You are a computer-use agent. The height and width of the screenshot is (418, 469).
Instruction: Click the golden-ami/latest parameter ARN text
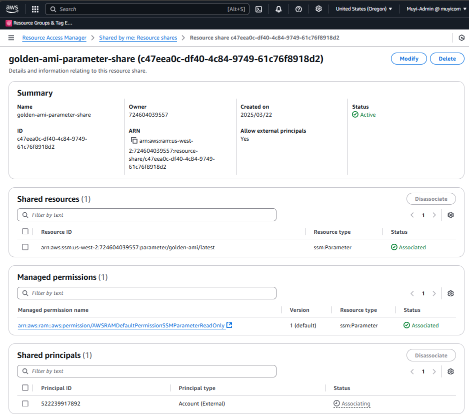[x=127, y=247]
